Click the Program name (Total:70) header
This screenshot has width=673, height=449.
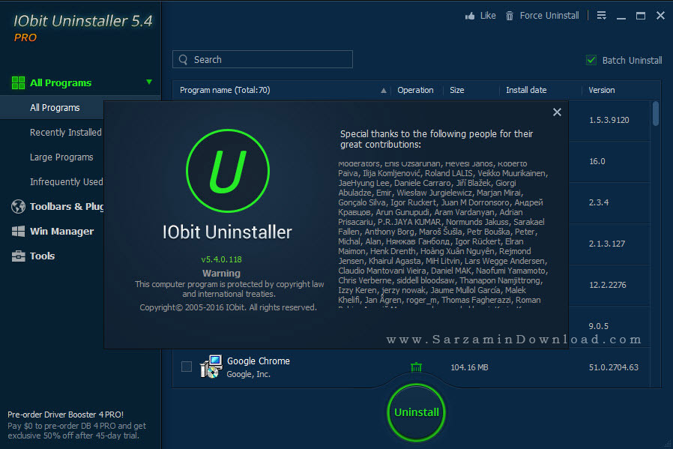(x=225, y=90)
